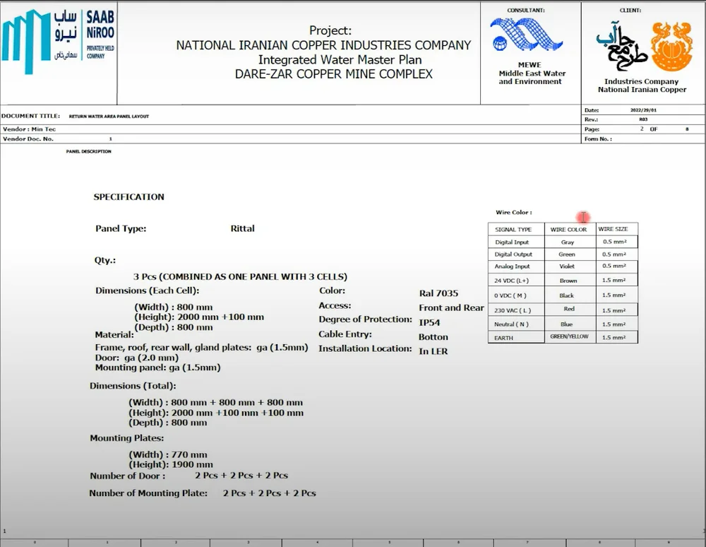The width and height of the screenshot is (706, 547).
Task: Click the 'Ral 7035' color value
Action: point(438,293)
